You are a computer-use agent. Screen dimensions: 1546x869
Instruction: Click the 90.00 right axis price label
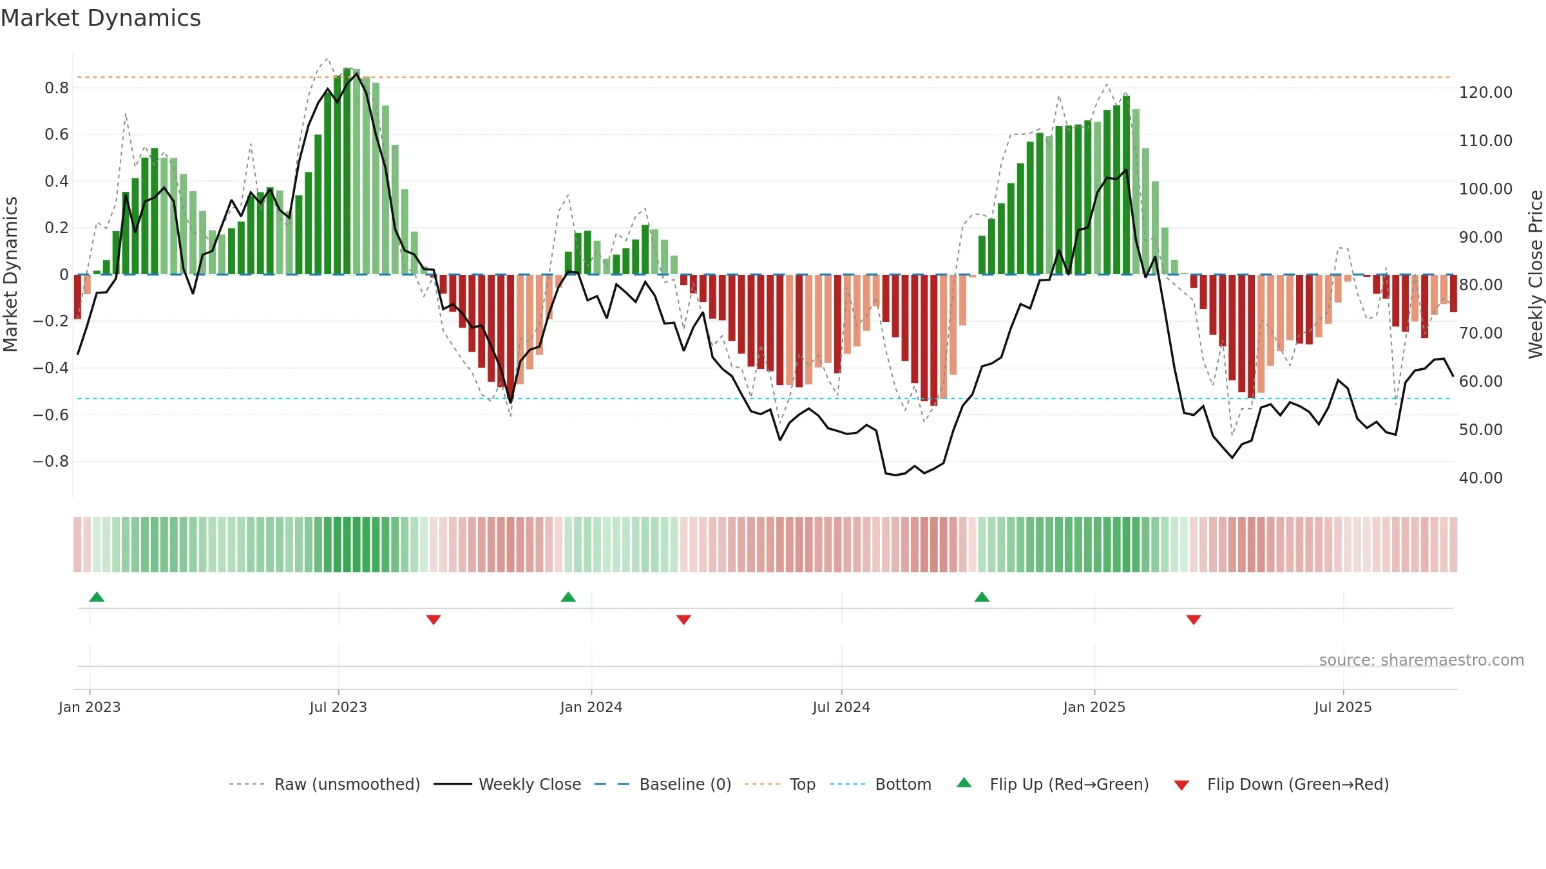pyautogui.click(x=1481, y=237)
